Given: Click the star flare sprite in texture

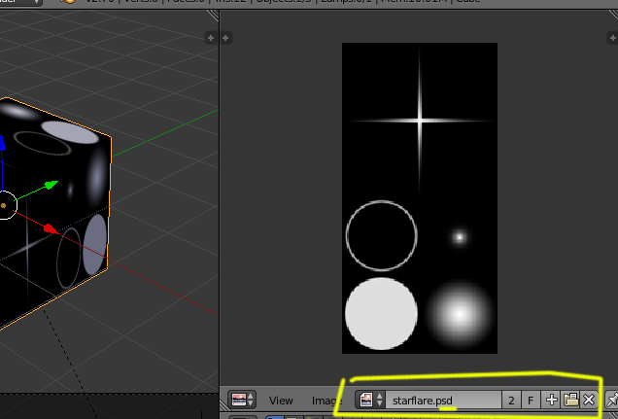Looking at the screenshot, I should (x=420, y=121).
